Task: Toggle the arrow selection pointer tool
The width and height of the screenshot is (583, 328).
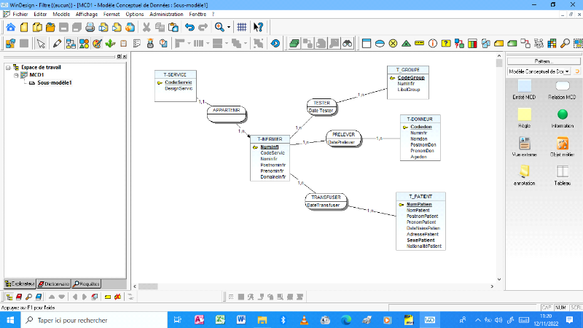Action: click(x=41, y=43)
